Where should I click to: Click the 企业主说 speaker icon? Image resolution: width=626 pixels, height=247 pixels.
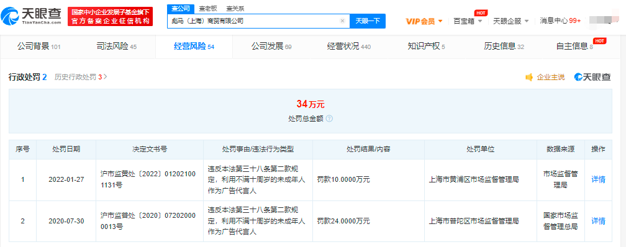(529, 78)
